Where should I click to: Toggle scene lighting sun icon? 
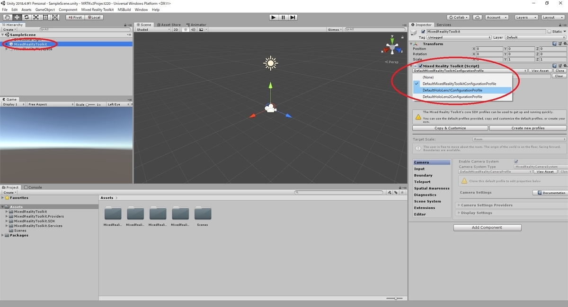[186, 29]
